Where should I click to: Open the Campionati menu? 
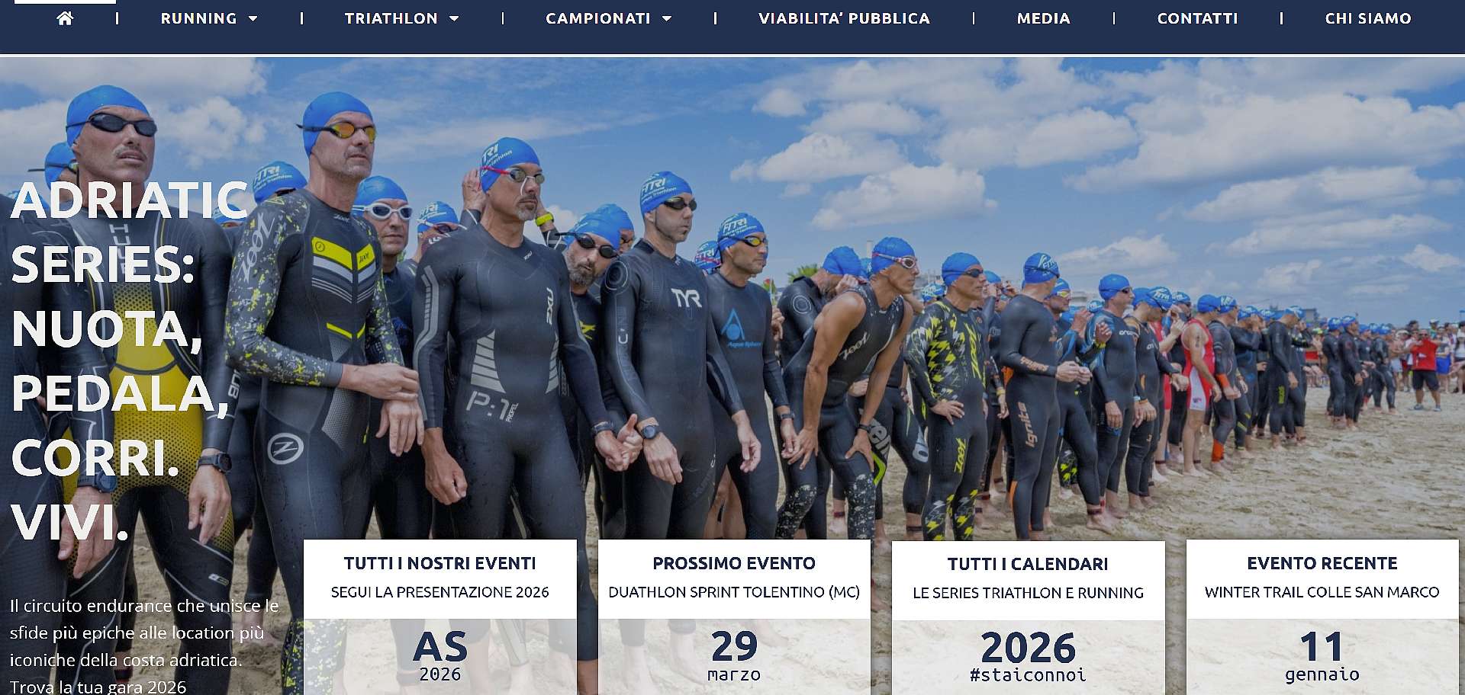pyautogui.click(x=598, y=18)
